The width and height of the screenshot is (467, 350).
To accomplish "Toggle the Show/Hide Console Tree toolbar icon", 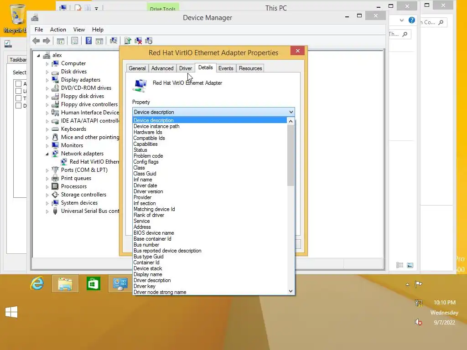I will coord(61,41).
